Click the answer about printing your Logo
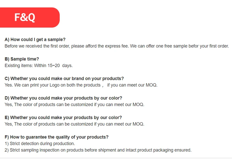Screen dimensions: 232x167 click(x=81, y=85)
